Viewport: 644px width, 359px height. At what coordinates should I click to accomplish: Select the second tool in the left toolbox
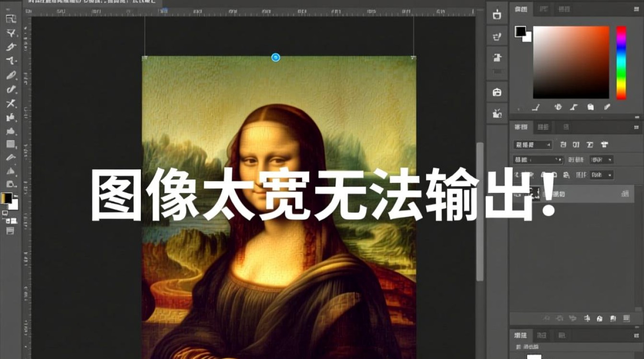(11, 33)
